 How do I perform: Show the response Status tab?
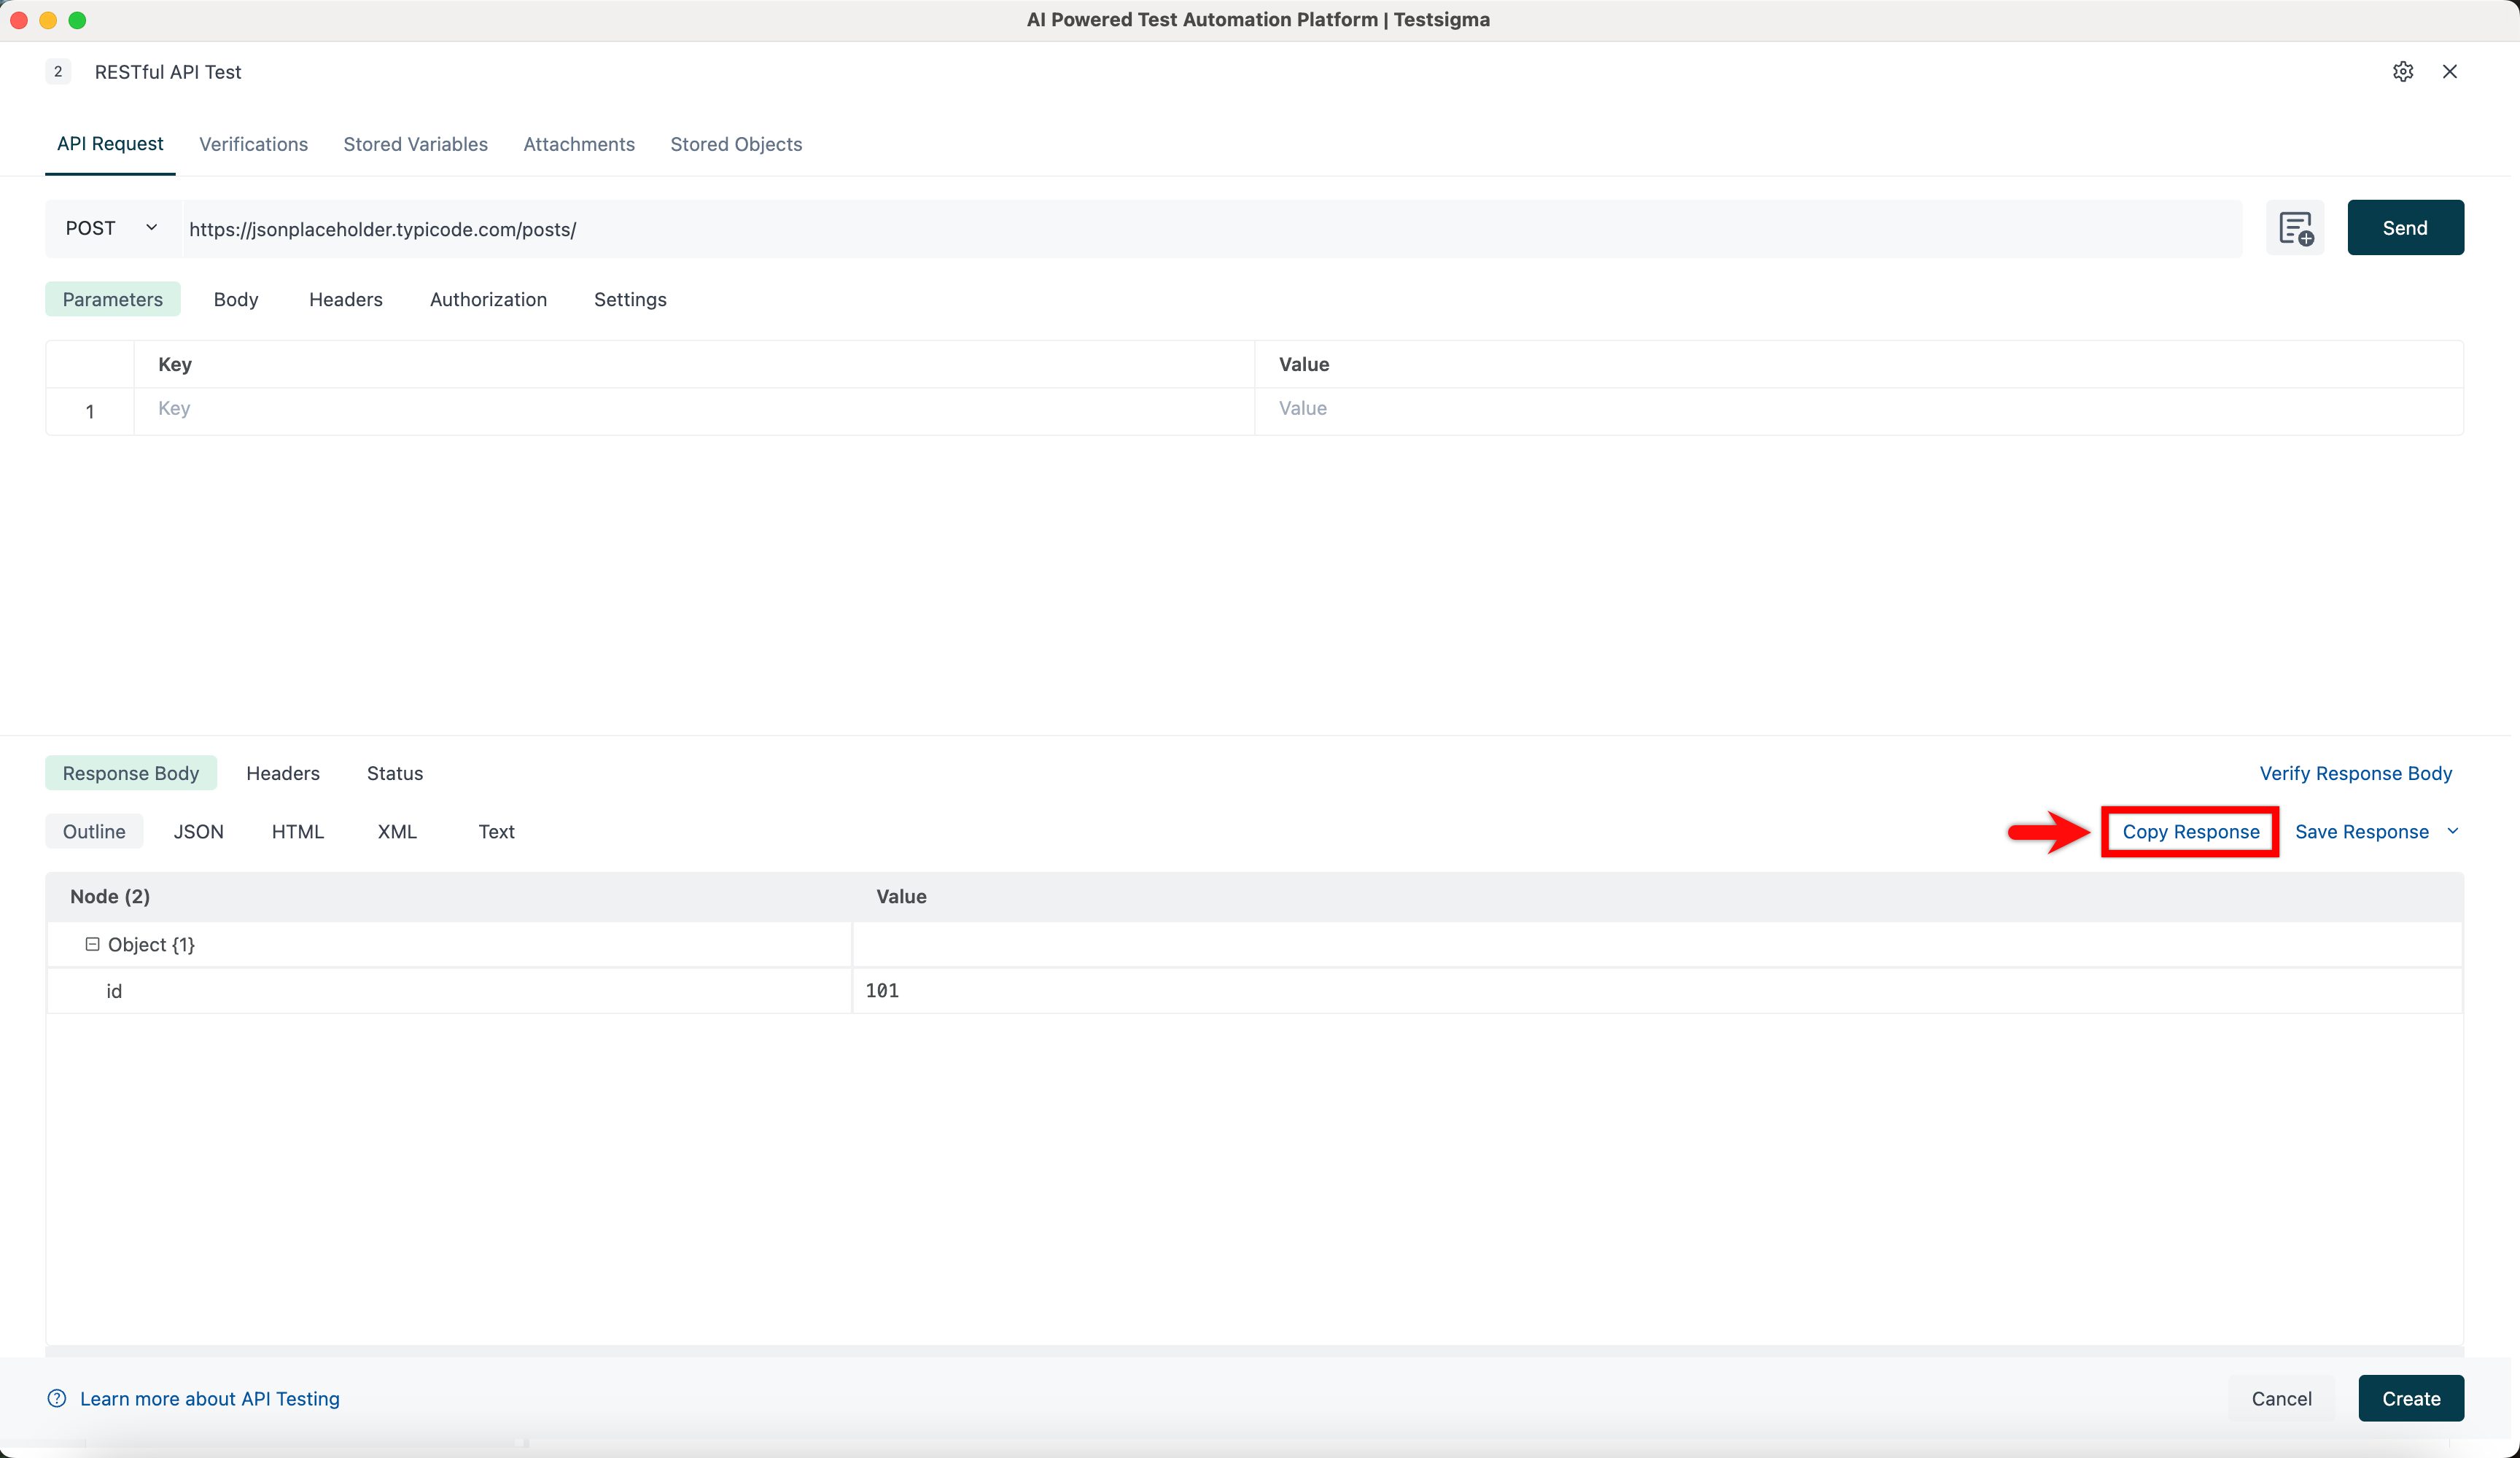pyautogui.click(x=394, y=773)
